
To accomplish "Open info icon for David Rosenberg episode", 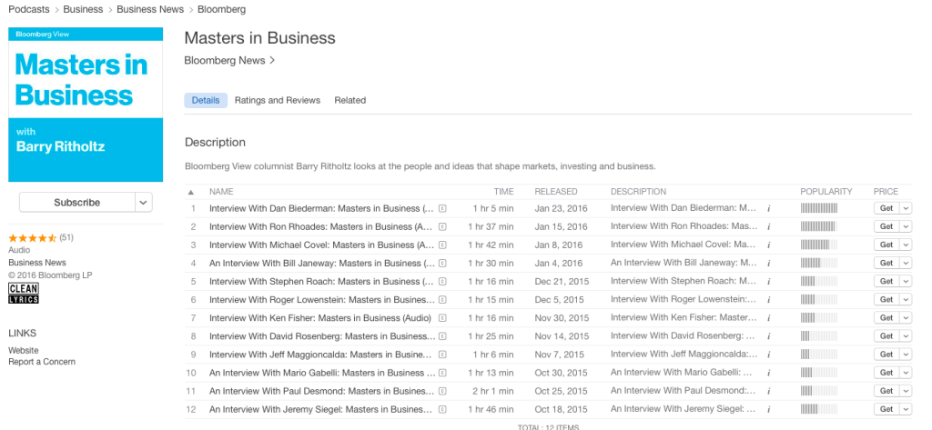I will (768, 336).
